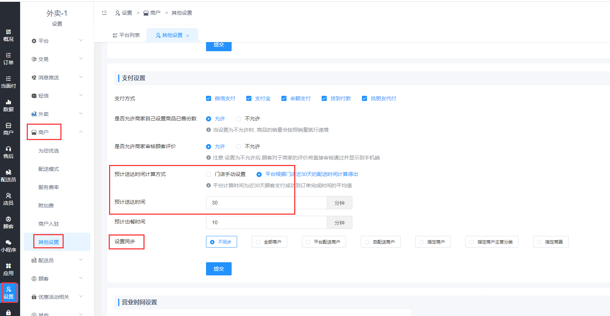The image size is (610, 316).
Task: Collapse the 商户 menu chevron
Action: (81, 132)
